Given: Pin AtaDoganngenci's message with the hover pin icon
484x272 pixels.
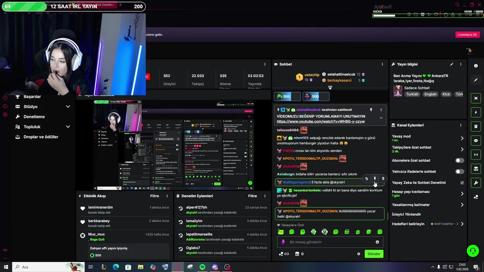Looking at the screenshot, I should point(375,179).
